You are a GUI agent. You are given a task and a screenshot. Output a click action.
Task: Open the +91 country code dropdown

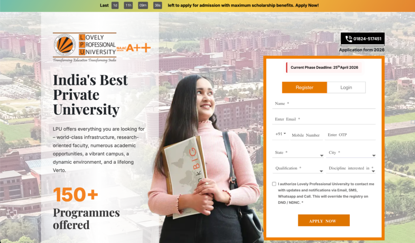280,134
